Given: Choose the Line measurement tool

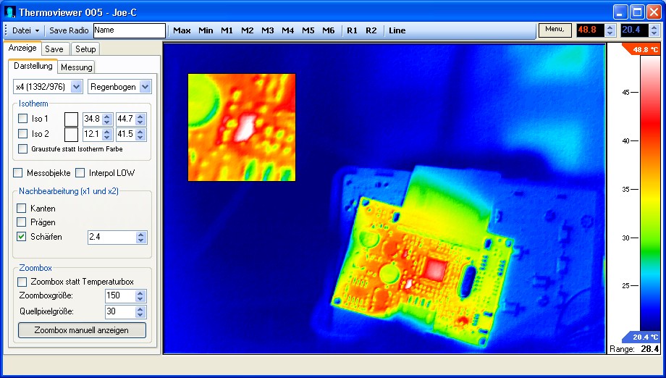Looking at the screenshot, I should pyautogui.click(x=397, y=30).
